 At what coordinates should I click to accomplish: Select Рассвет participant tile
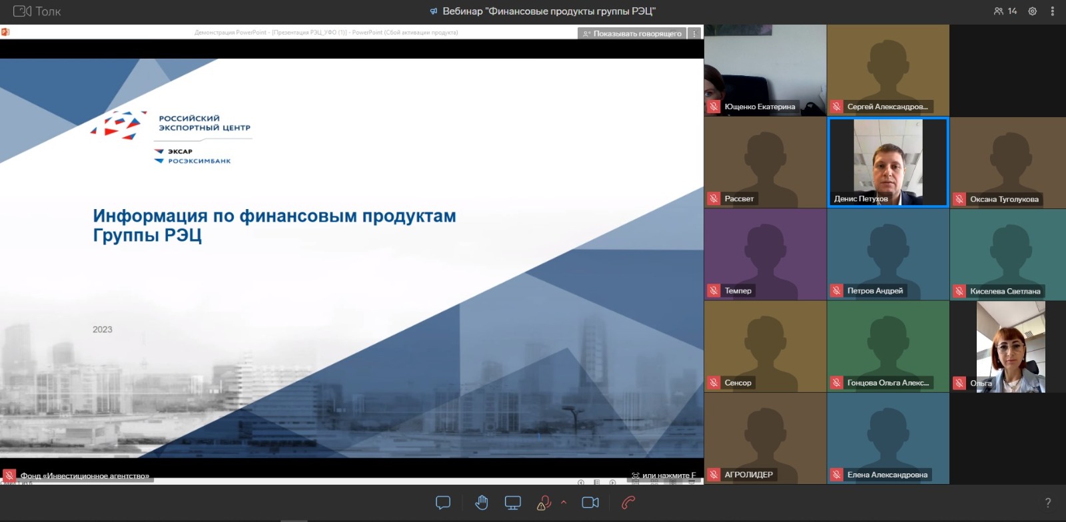[x=766, y=162]
